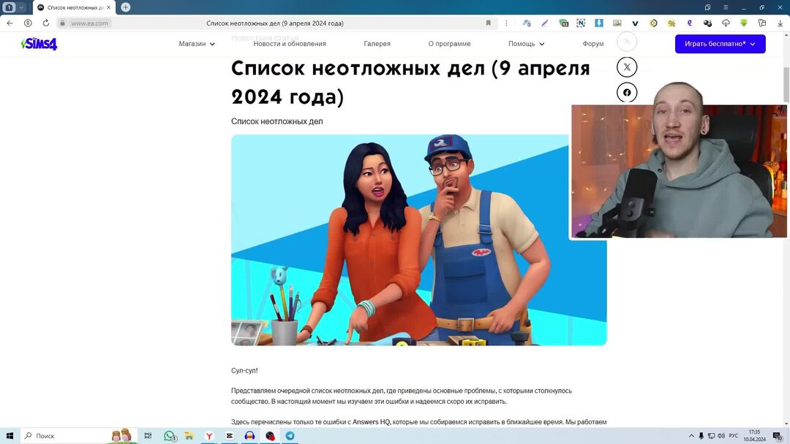This screenshot has height=444, width=790.
Task: Share the article on X (Twitter)
Action: pos(627,67)
